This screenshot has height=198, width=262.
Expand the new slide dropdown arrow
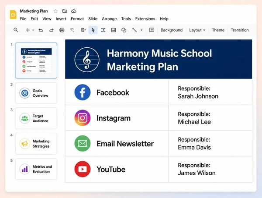[x=33, y=30]
